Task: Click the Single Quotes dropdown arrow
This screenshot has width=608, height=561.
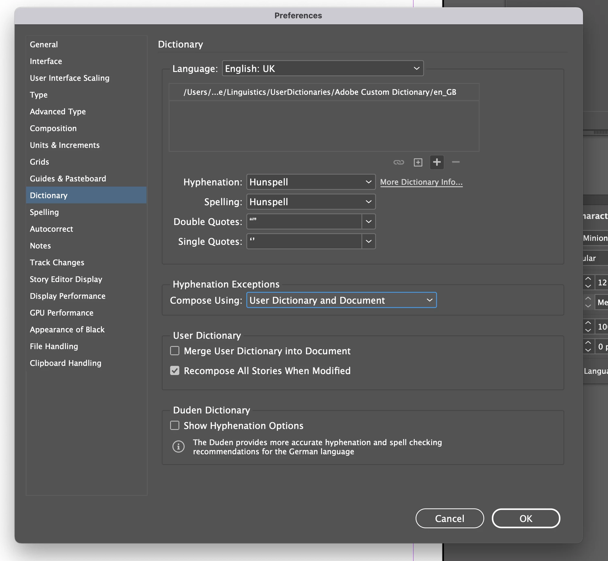Action: pyautogui.click(x=368, y=241)
